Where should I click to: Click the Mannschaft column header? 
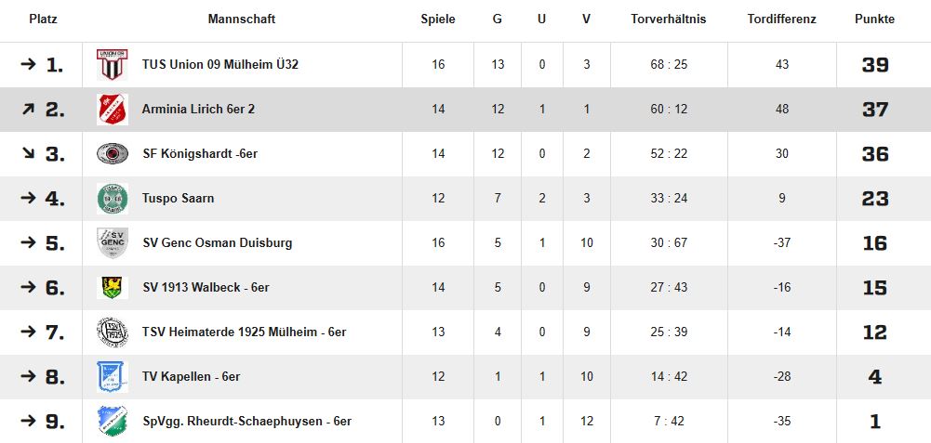tap(242, 20)
